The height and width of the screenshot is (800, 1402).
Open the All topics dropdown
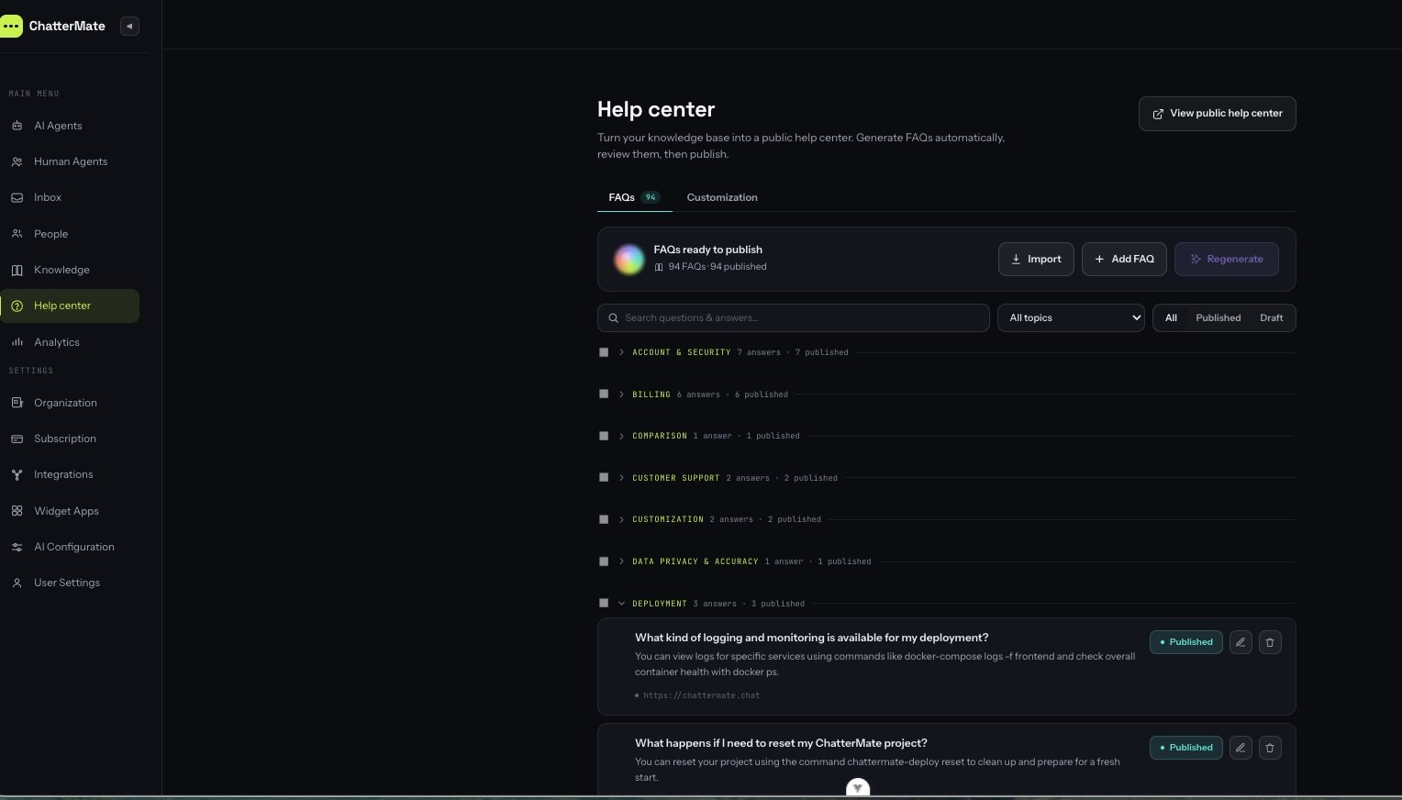(1071, 317)
